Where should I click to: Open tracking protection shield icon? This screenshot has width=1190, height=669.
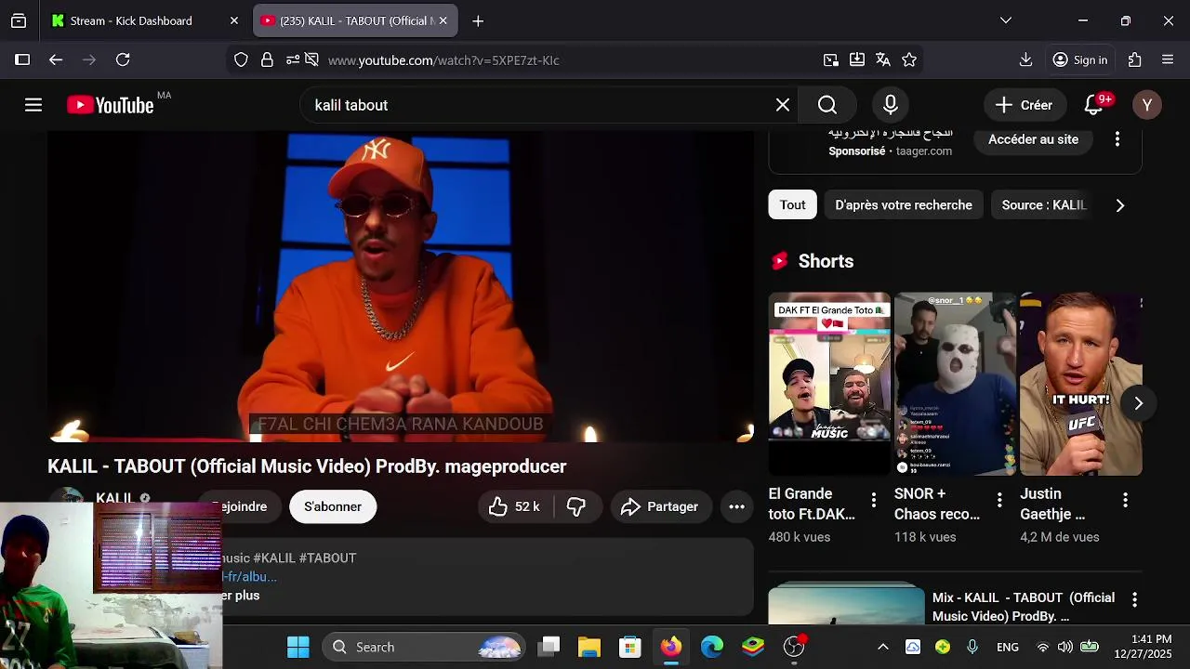coord(241,59)
